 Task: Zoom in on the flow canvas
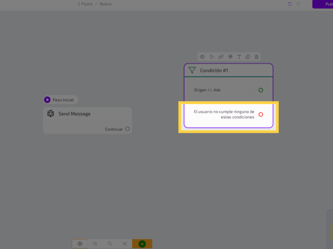[95, 244]
